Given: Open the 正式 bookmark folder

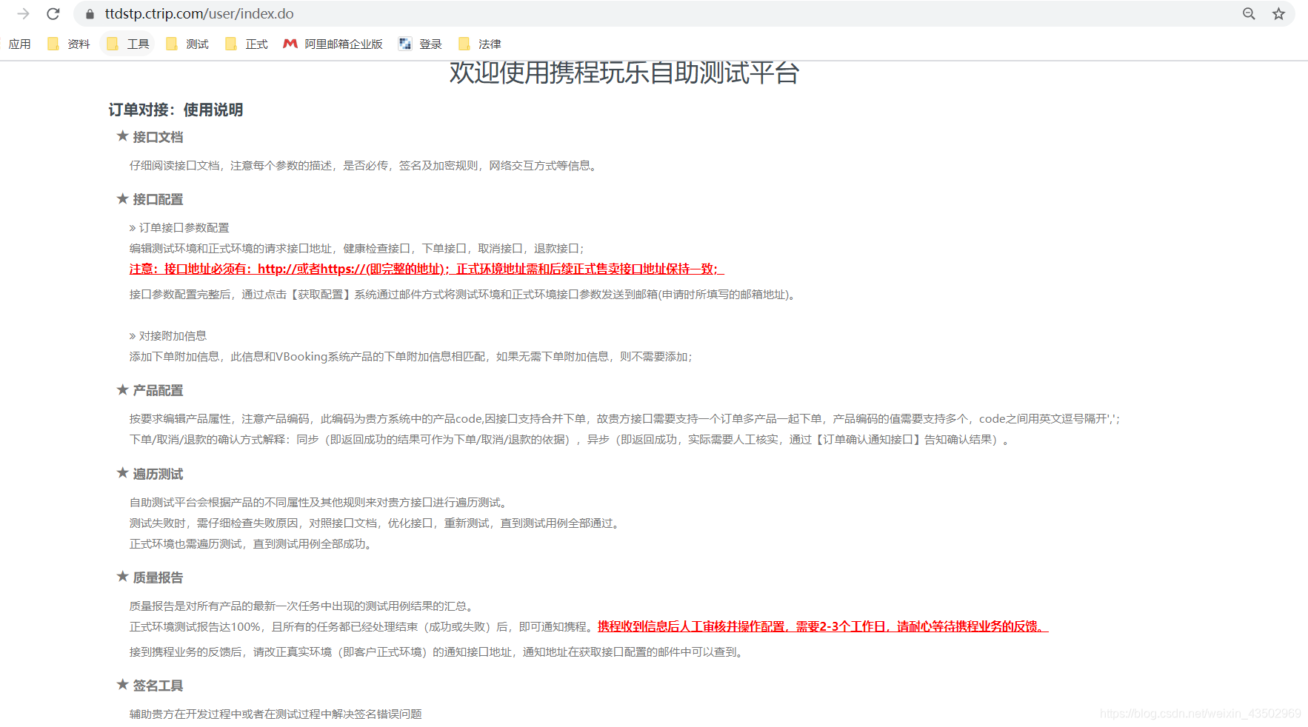Looking at the screenshot, I should pyautogui.click(x=247, y=44).
